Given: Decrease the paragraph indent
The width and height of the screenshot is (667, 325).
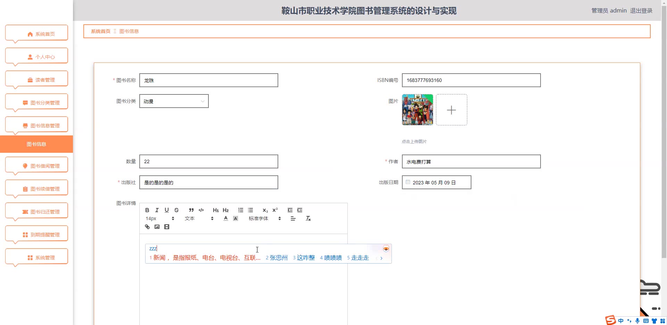Looking at the screenshot, I should point(290,210).
